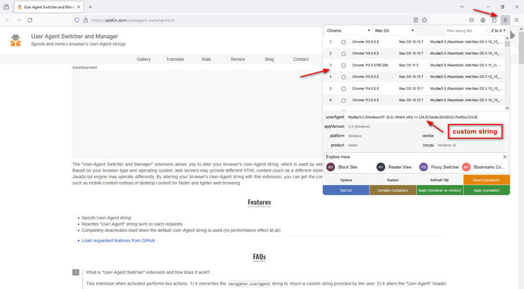Open the Bookmarks BC icon
This screenshot has height=289, width=524.
(x=466, y=167)
